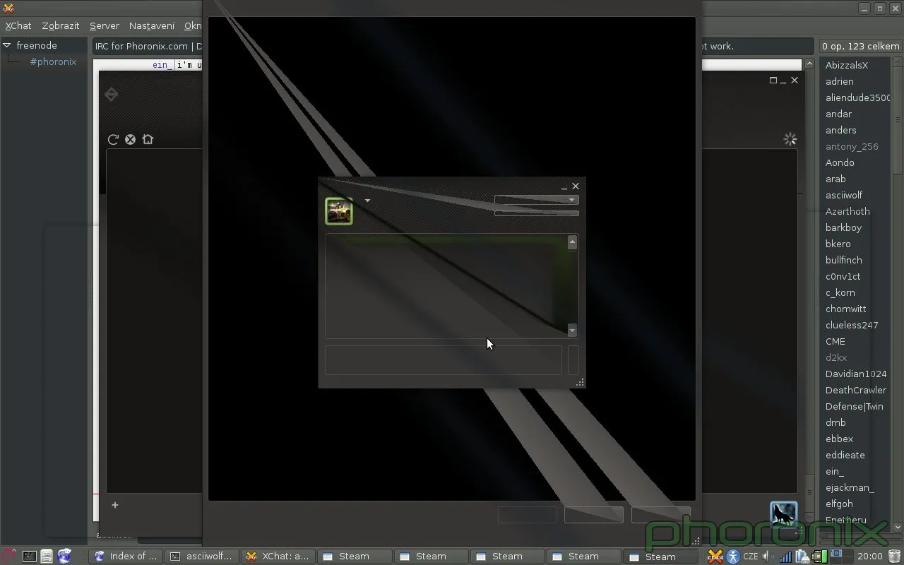The image size is (904, 565).
Task: Select user bkero in the nick list
Action: tap(838, 244)
